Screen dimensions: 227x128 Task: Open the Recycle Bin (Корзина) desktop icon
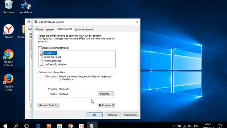pos(9,7)
